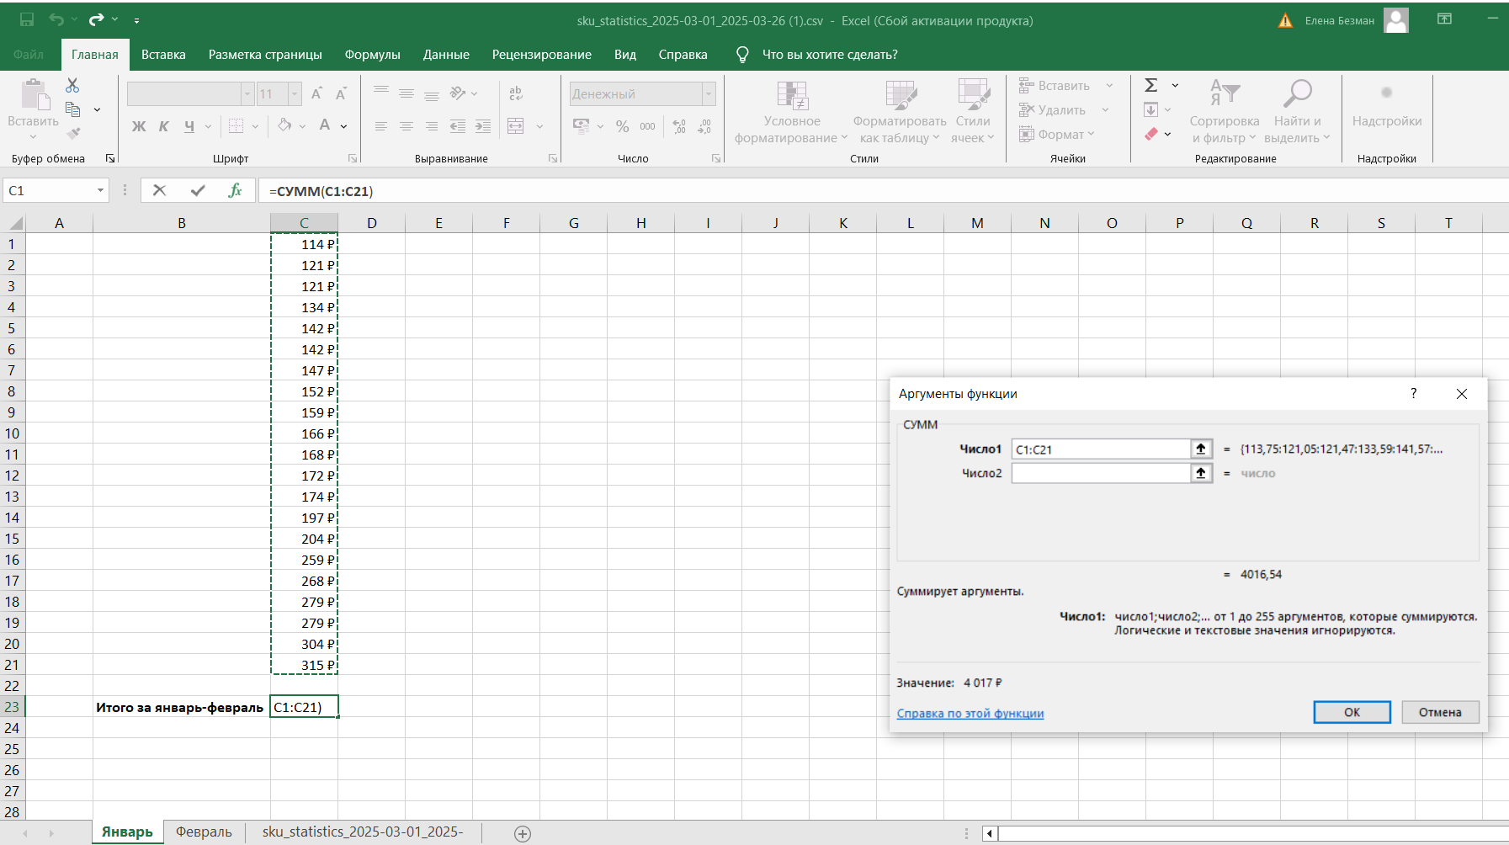Switch to the Февраль sheet tab
The width and height of the screenshot is (1509, 845).
(204, 832)
